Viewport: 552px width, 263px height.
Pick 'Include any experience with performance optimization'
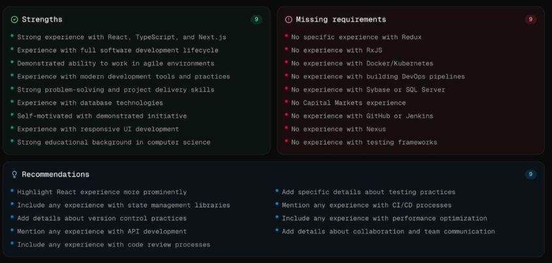pos(385,219)
